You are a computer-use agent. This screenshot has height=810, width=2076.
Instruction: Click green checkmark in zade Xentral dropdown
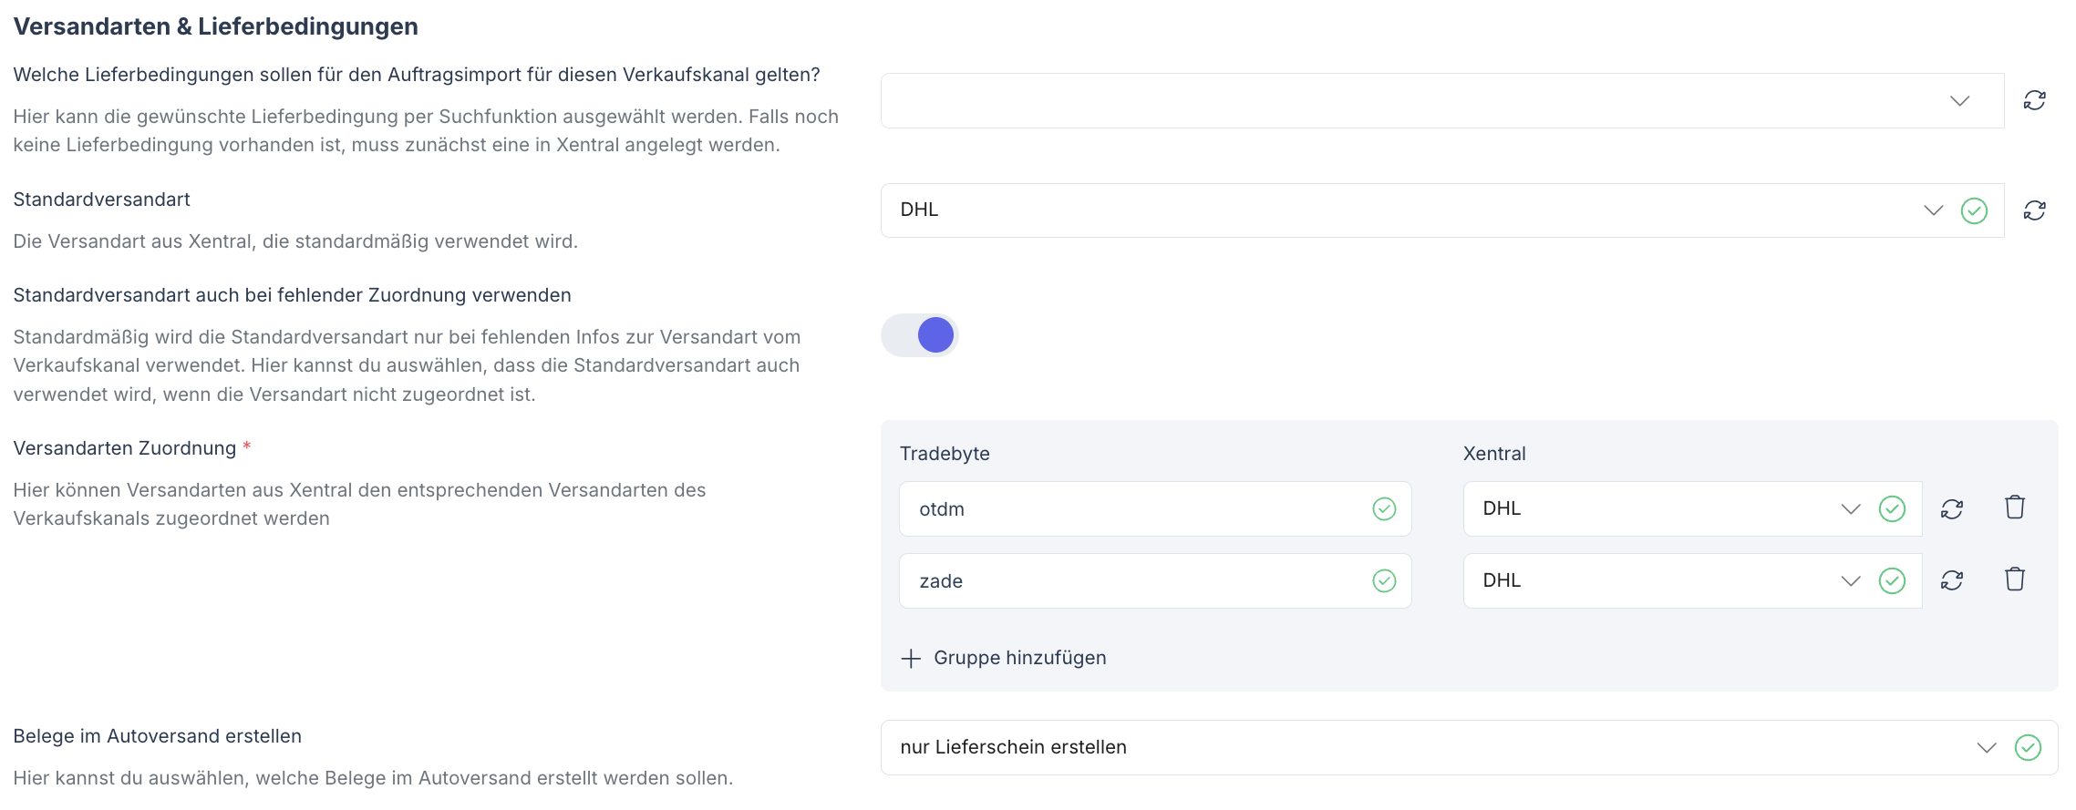1892,580
